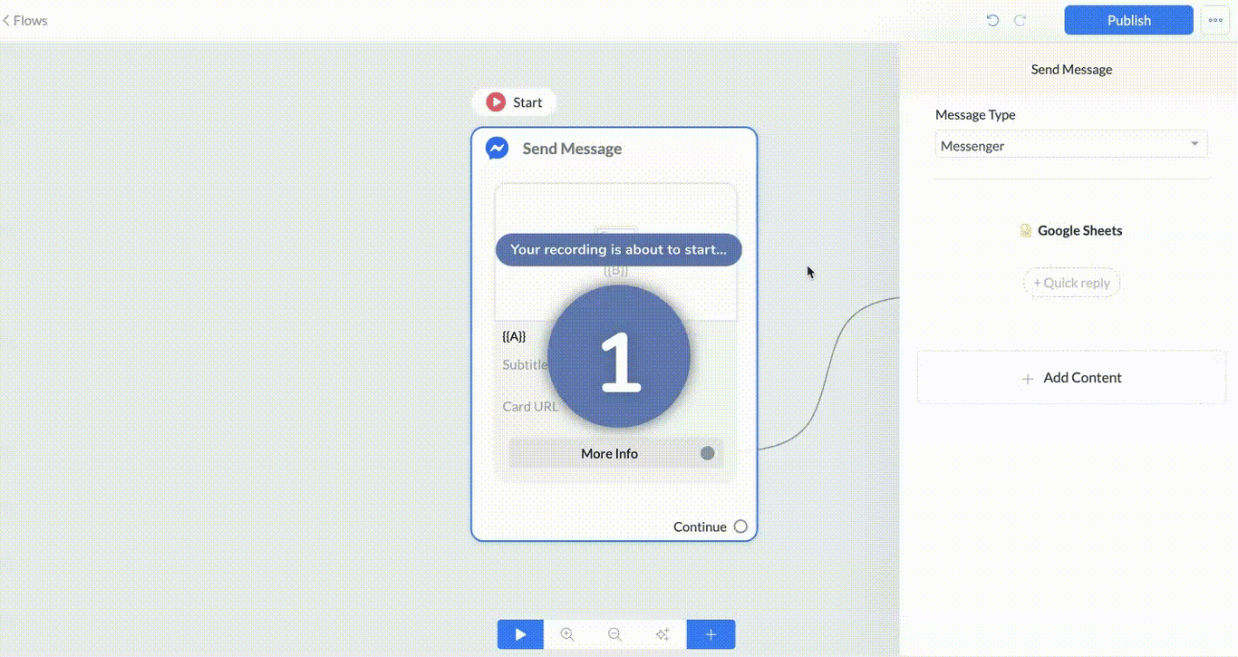Zoom in on the flow canvas

567,634
